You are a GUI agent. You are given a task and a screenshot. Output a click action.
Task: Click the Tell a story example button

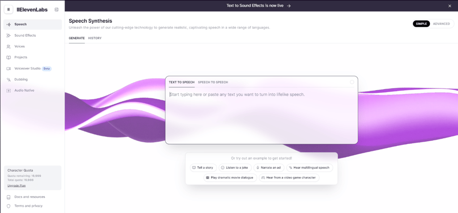tap(204, 168)
